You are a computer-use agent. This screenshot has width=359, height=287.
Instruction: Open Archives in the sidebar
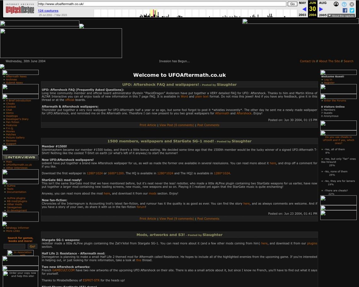[x=11, y=80]
